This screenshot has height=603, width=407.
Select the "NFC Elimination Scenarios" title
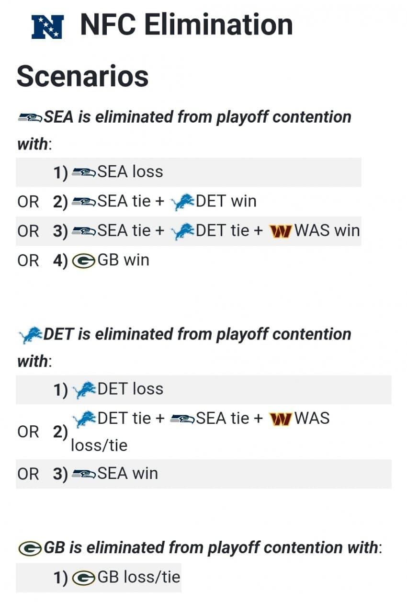[186, 25]
